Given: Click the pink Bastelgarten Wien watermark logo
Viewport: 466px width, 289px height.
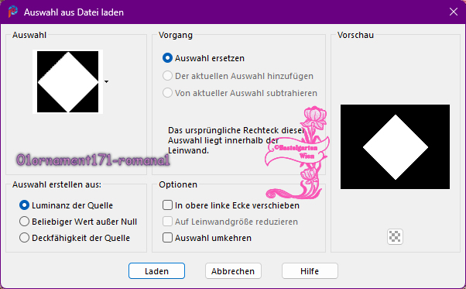Looking at the screenshot, I should coord(297,153).
